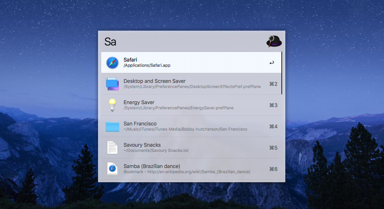Select the "San Francisco" folder result

tap(192, 126)
